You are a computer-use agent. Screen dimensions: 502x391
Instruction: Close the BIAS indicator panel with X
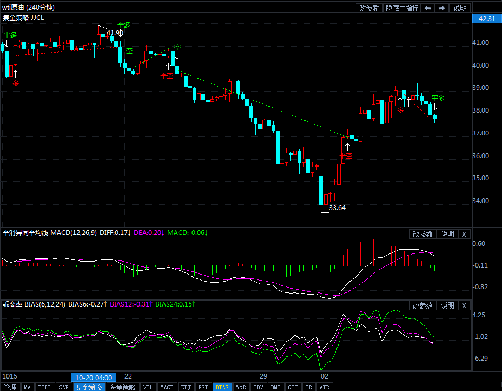[464, 305]
